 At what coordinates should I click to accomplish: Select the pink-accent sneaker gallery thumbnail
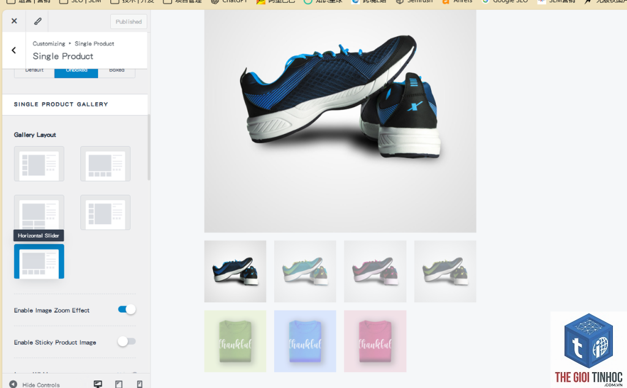375,271
